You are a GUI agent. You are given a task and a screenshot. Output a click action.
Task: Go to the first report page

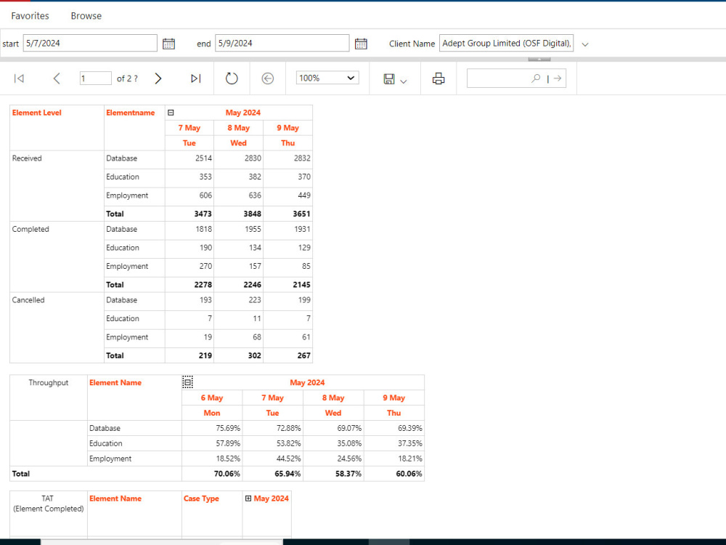point(19,78)
